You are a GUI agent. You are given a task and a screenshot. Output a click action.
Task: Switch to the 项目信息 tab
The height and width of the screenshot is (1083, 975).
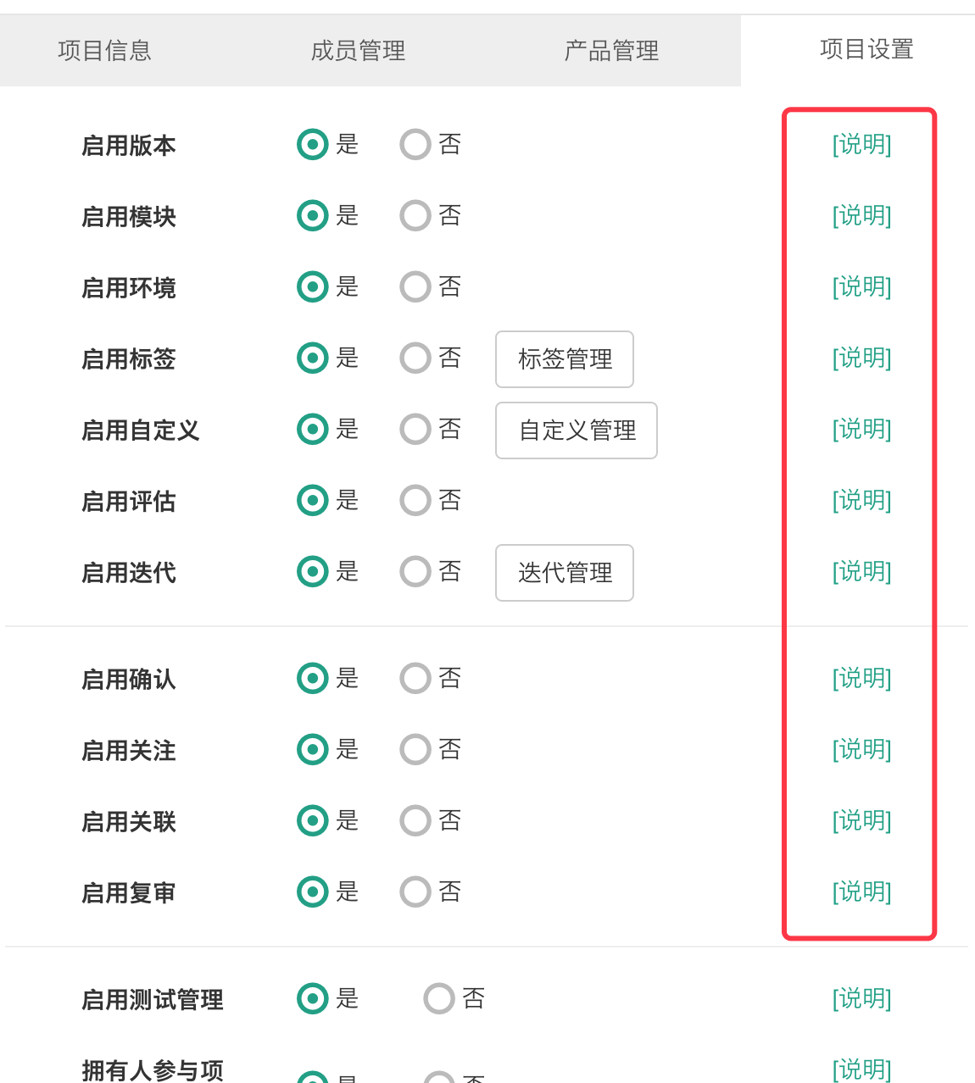point(105,51)
